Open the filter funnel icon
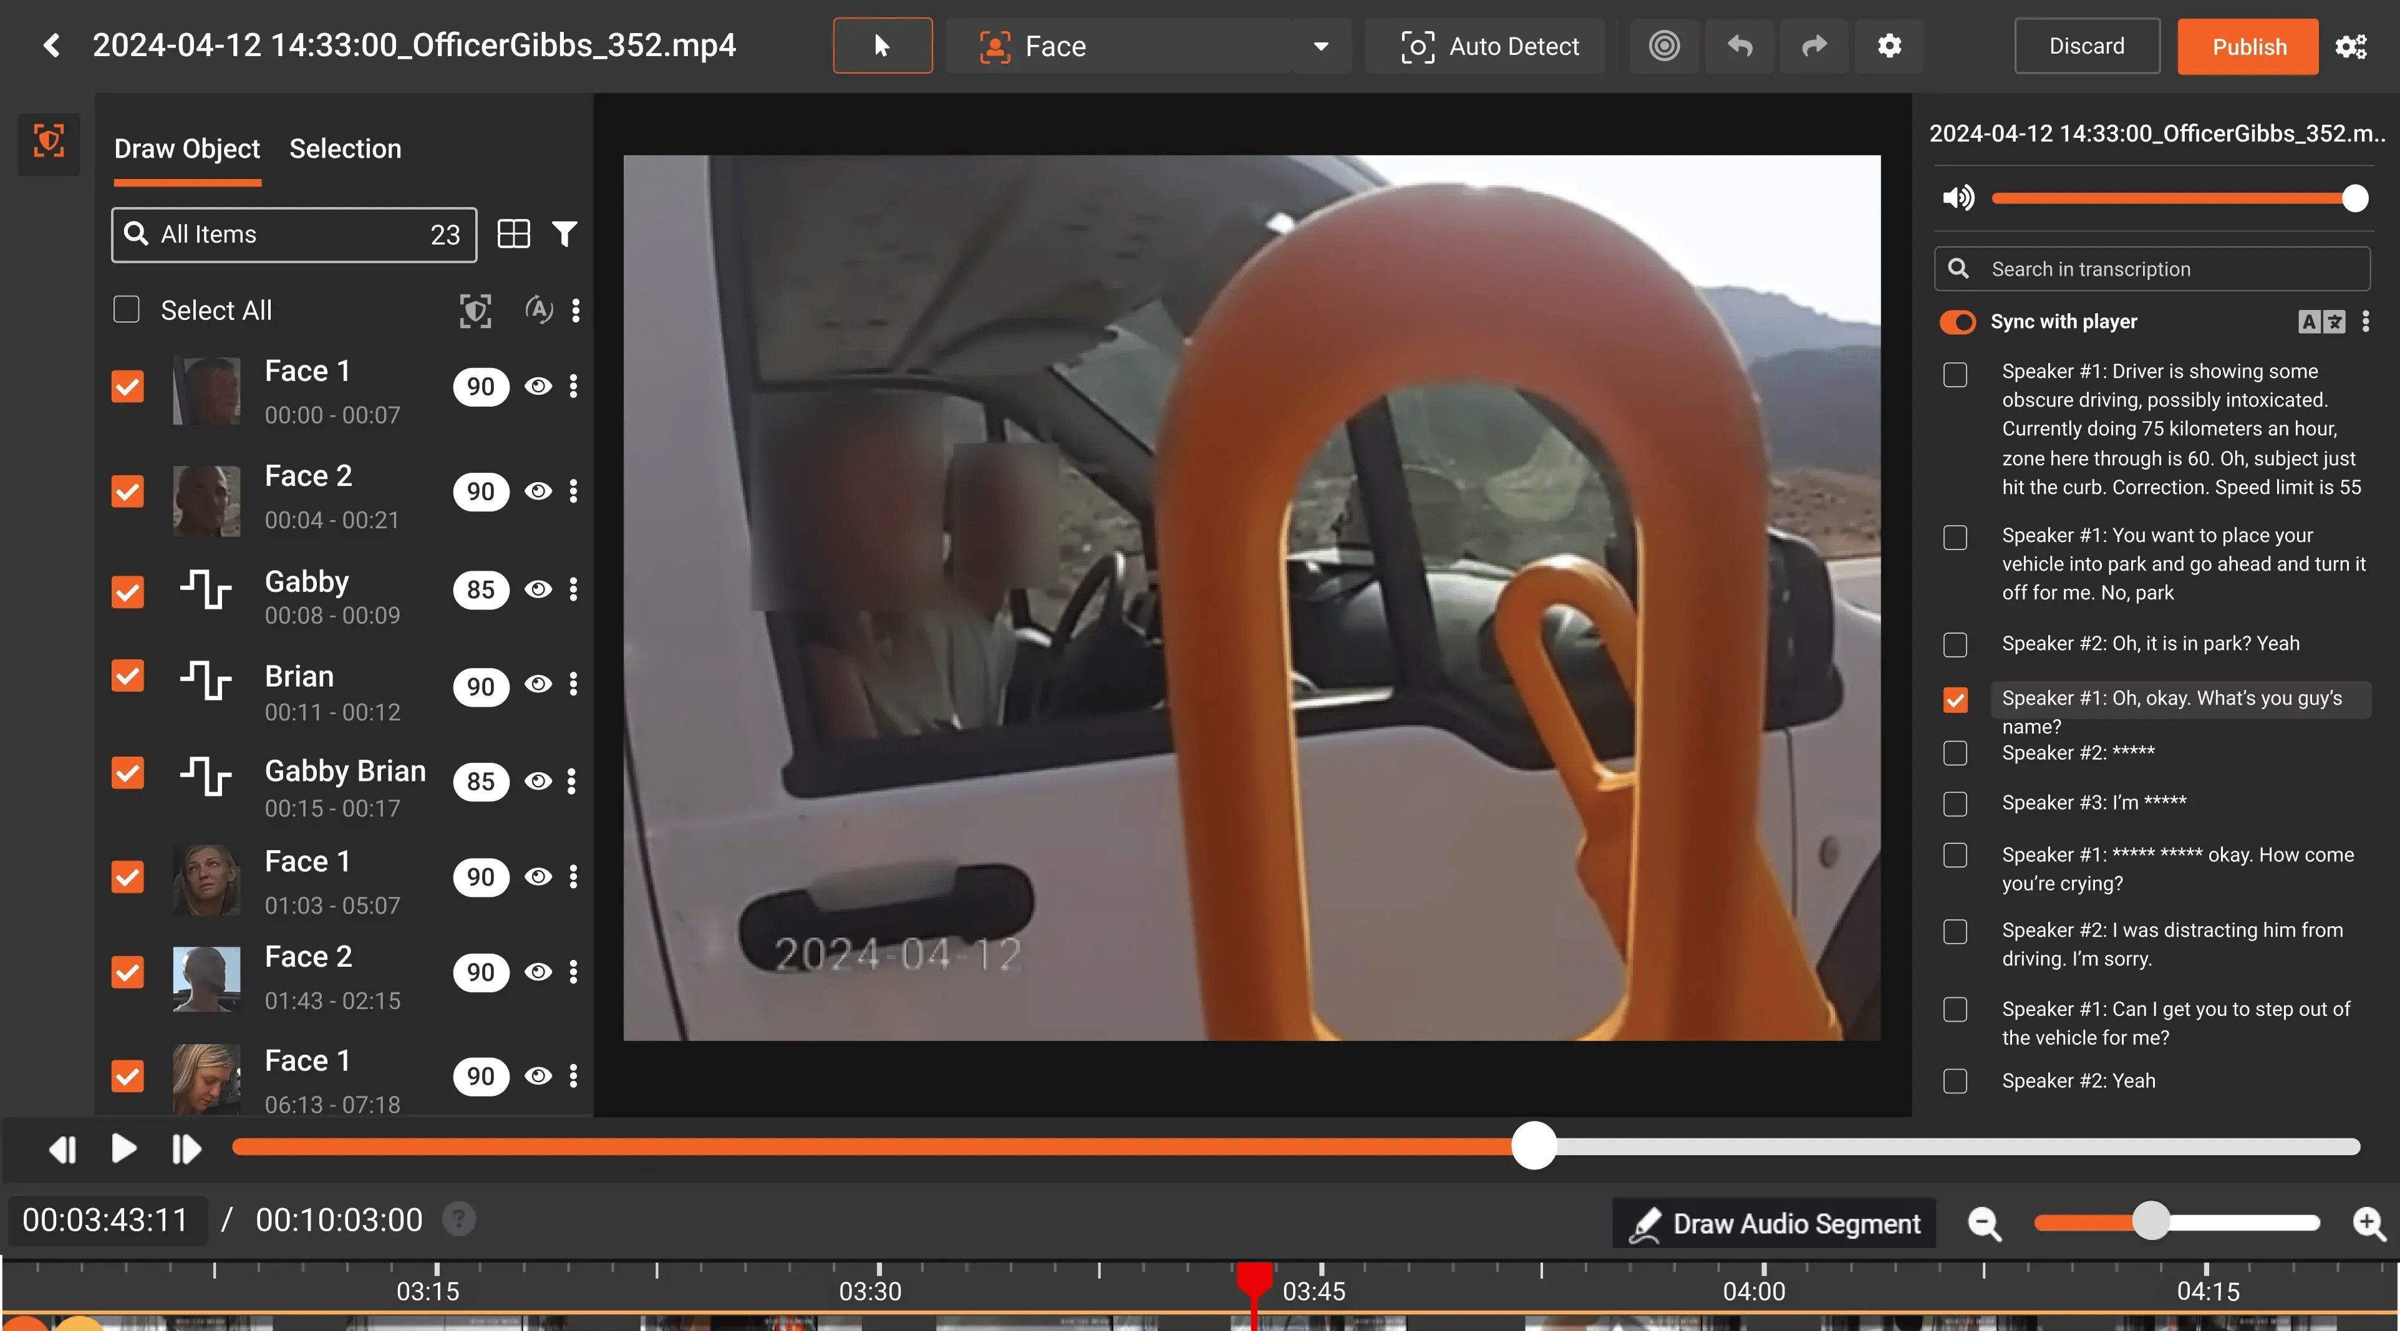This screenshot has width=2400, height=1331. pyautogui.click(x=564, y=234)
